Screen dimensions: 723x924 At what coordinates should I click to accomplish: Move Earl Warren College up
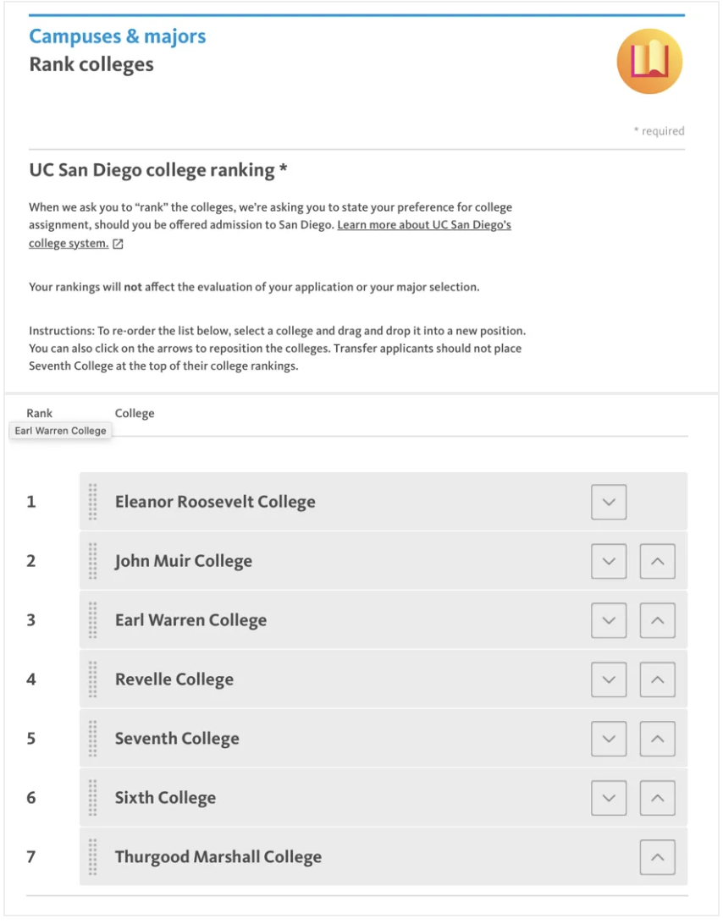pyautogui.click(x=658, y=620)
